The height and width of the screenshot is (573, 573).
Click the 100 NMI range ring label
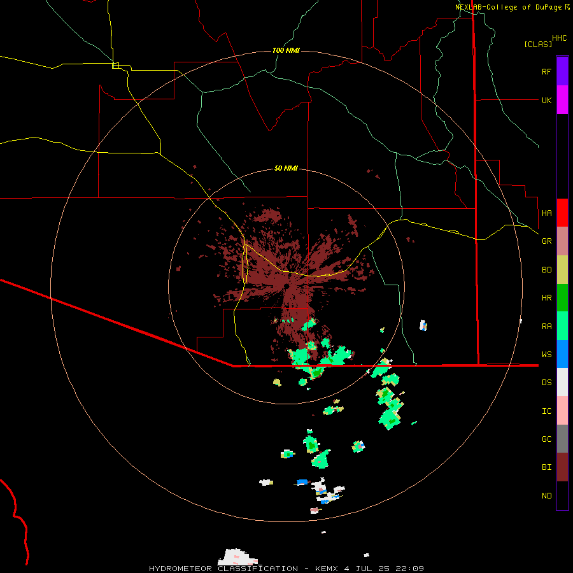pos(286,50)
